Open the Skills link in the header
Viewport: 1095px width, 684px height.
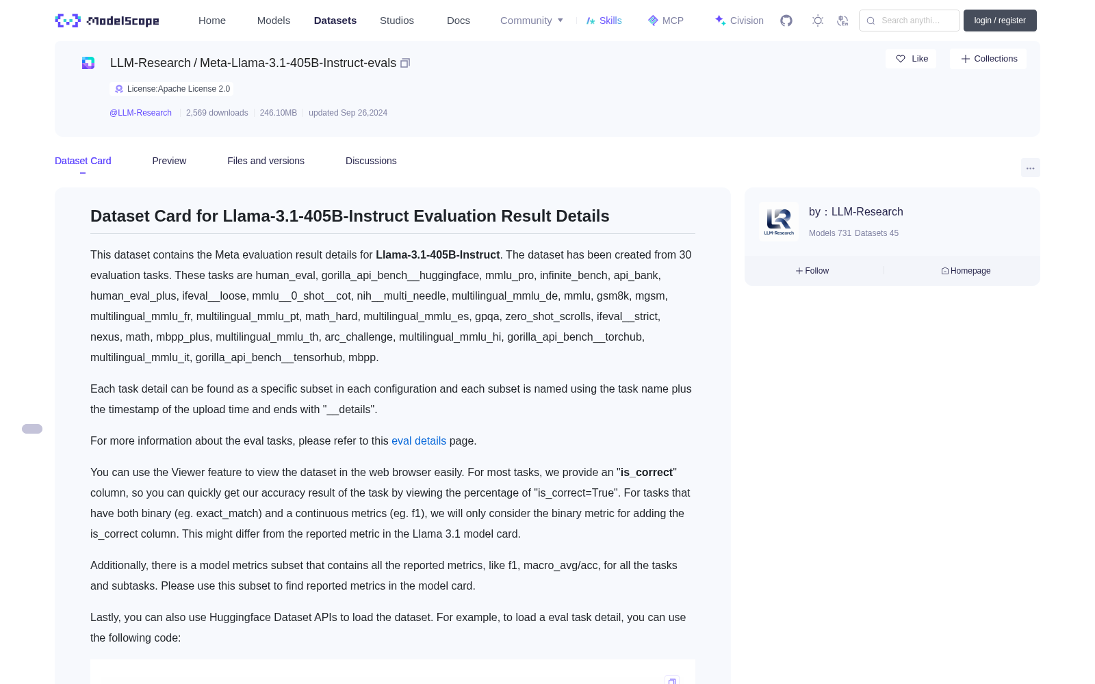click(x=604, y=21)
